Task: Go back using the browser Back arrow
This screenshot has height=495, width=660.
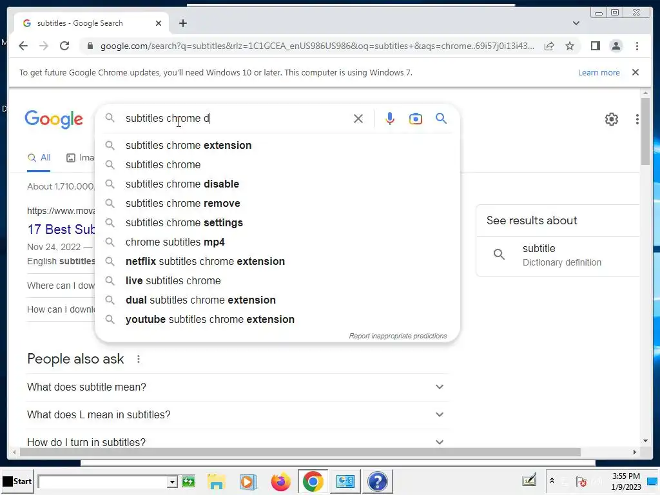Action: pos(23,46)
